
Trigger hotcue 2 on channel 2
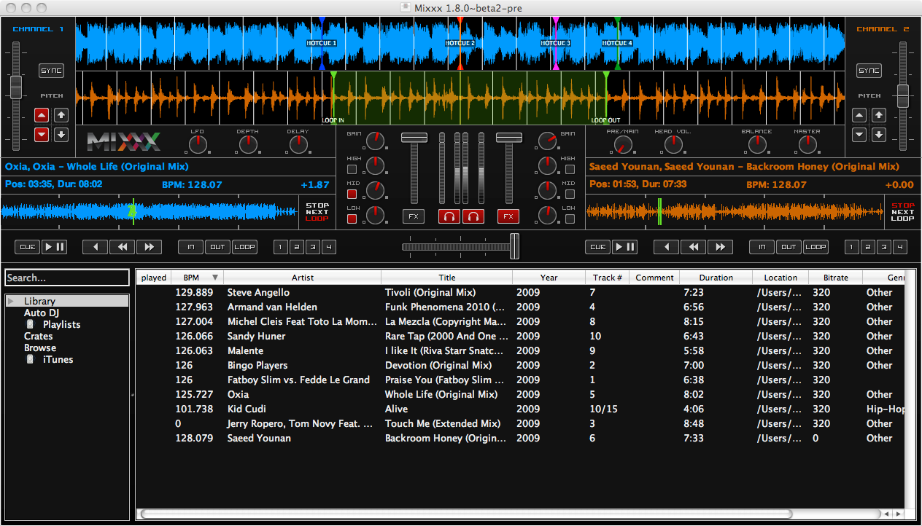[x=868, y=247]
